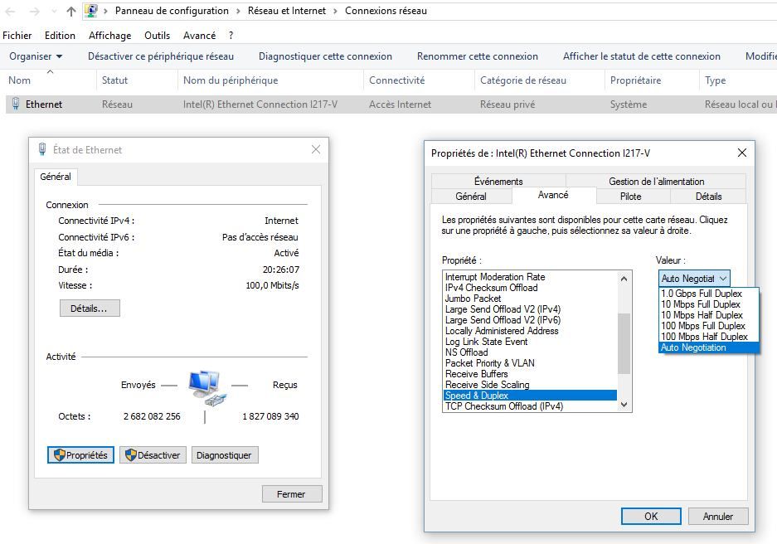Click the Propriétés button

80,455
